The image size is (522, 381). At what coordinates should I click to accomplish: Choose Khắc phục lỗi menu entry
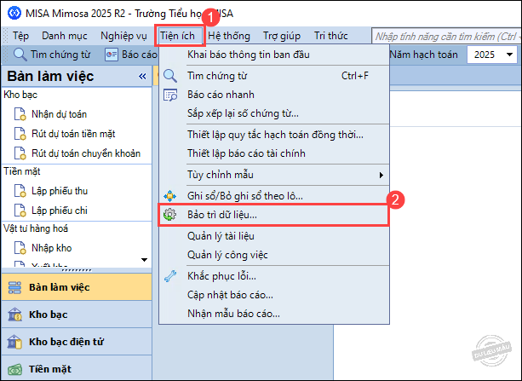tap(273, 276)
